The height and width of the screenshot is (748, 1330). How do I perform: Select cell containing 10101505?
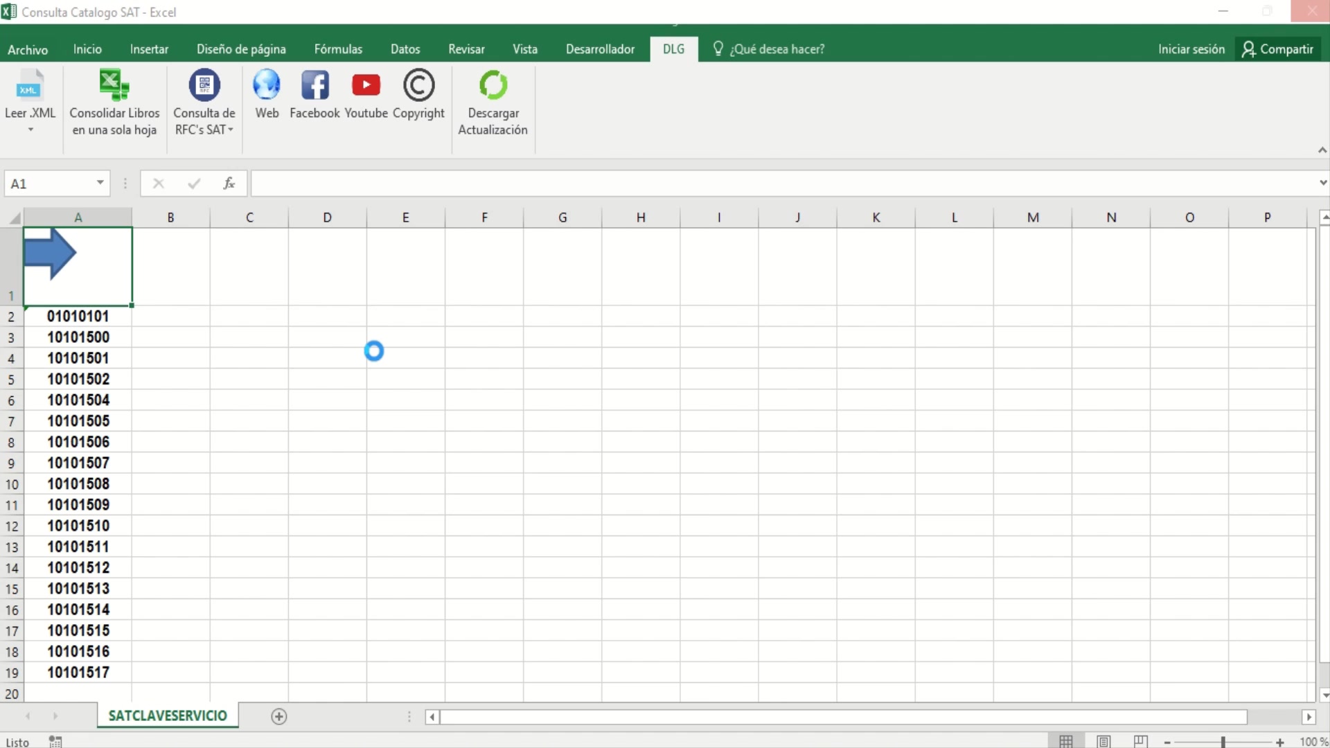click(x=78, y=421)
